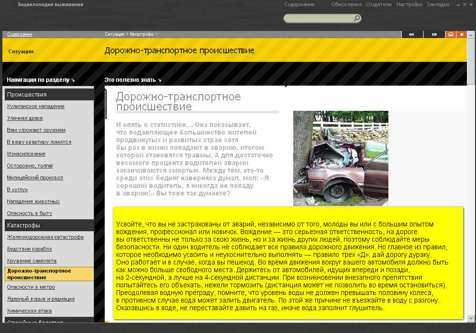
Task: Collapse the Катастрофы sidebar group header
Action: click(x=49, y=225)
